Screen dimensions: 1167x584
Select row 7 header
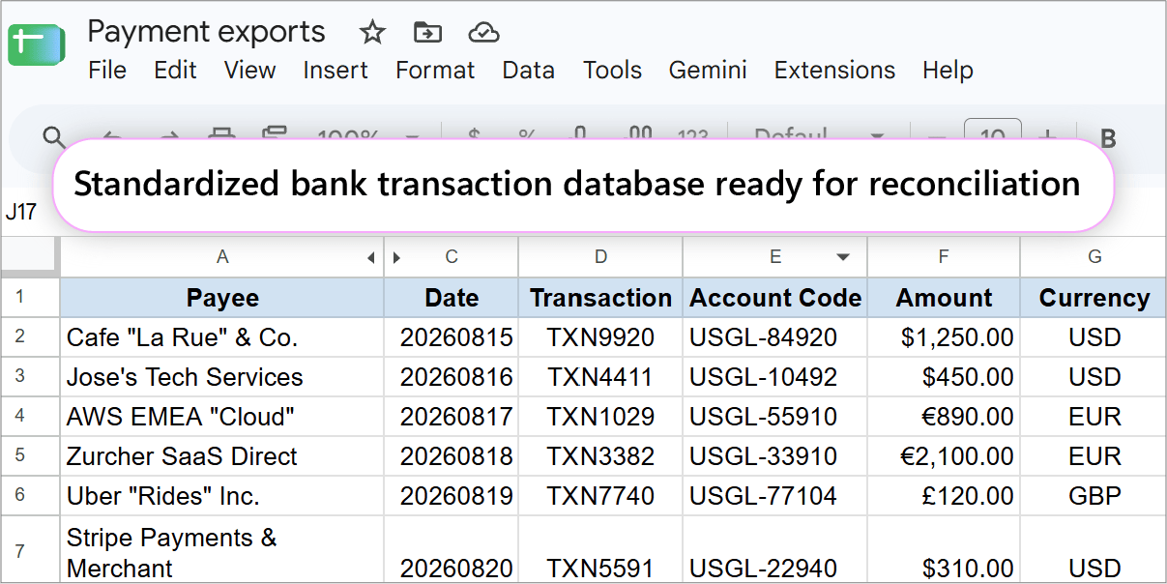point(30,550)
